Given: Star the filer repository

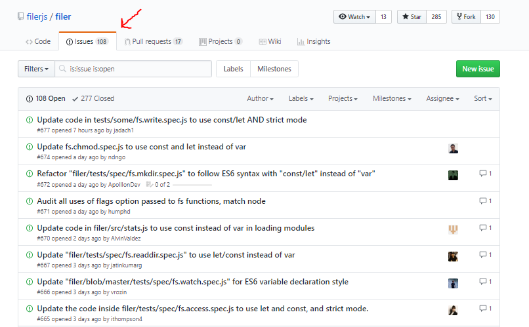Looking at the screenshot, I should pos(412,16).
